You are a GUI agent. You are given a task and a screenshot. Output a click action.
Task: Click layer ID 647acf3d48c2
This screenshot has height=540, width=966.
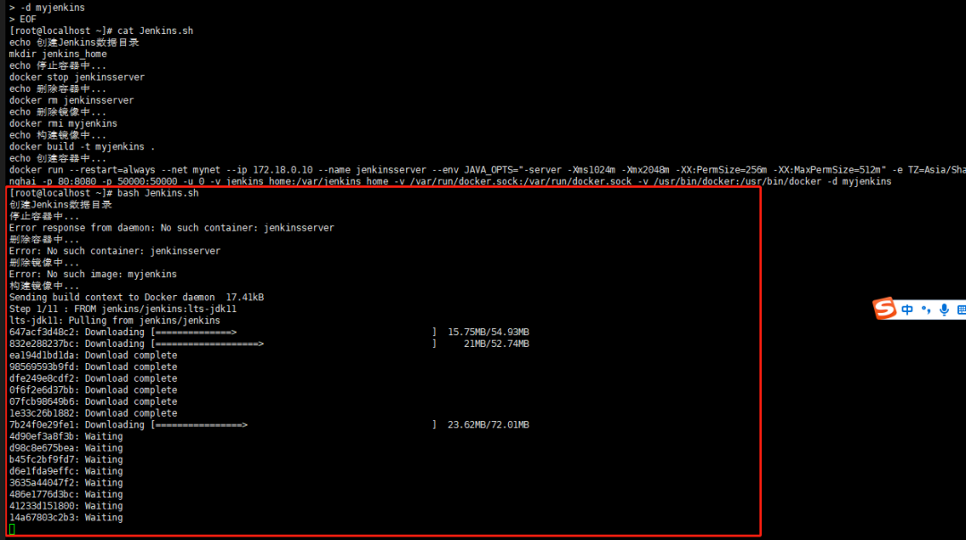click(x=41, y=333)
